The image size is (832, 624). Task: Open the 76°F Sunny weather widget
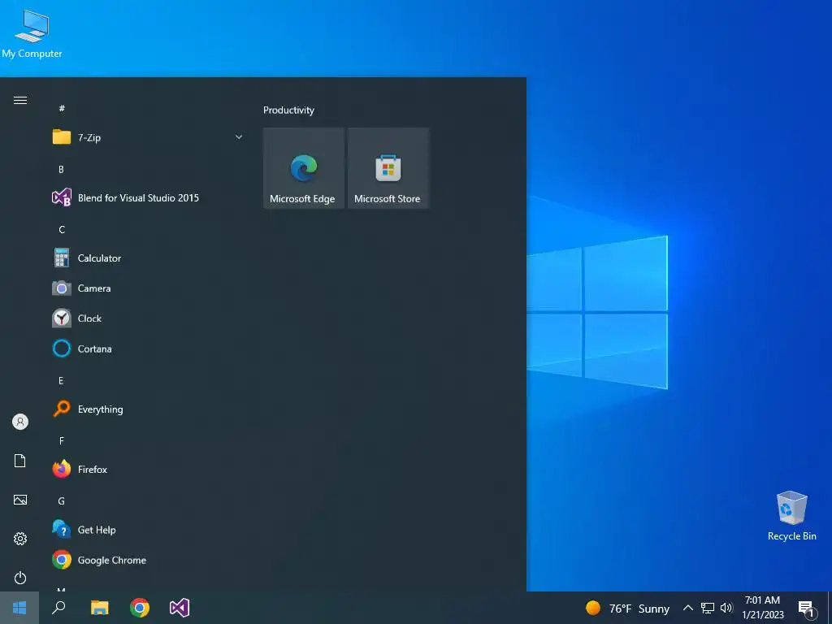point(627,608)
